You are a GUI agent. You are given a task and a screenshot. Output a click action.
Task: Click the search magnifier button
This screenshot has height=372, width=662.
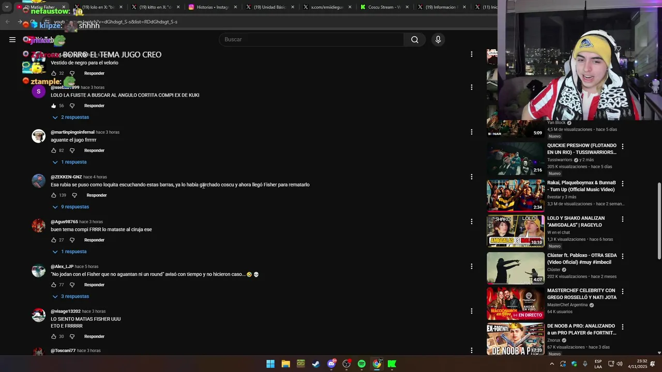(x=415, y=40)
